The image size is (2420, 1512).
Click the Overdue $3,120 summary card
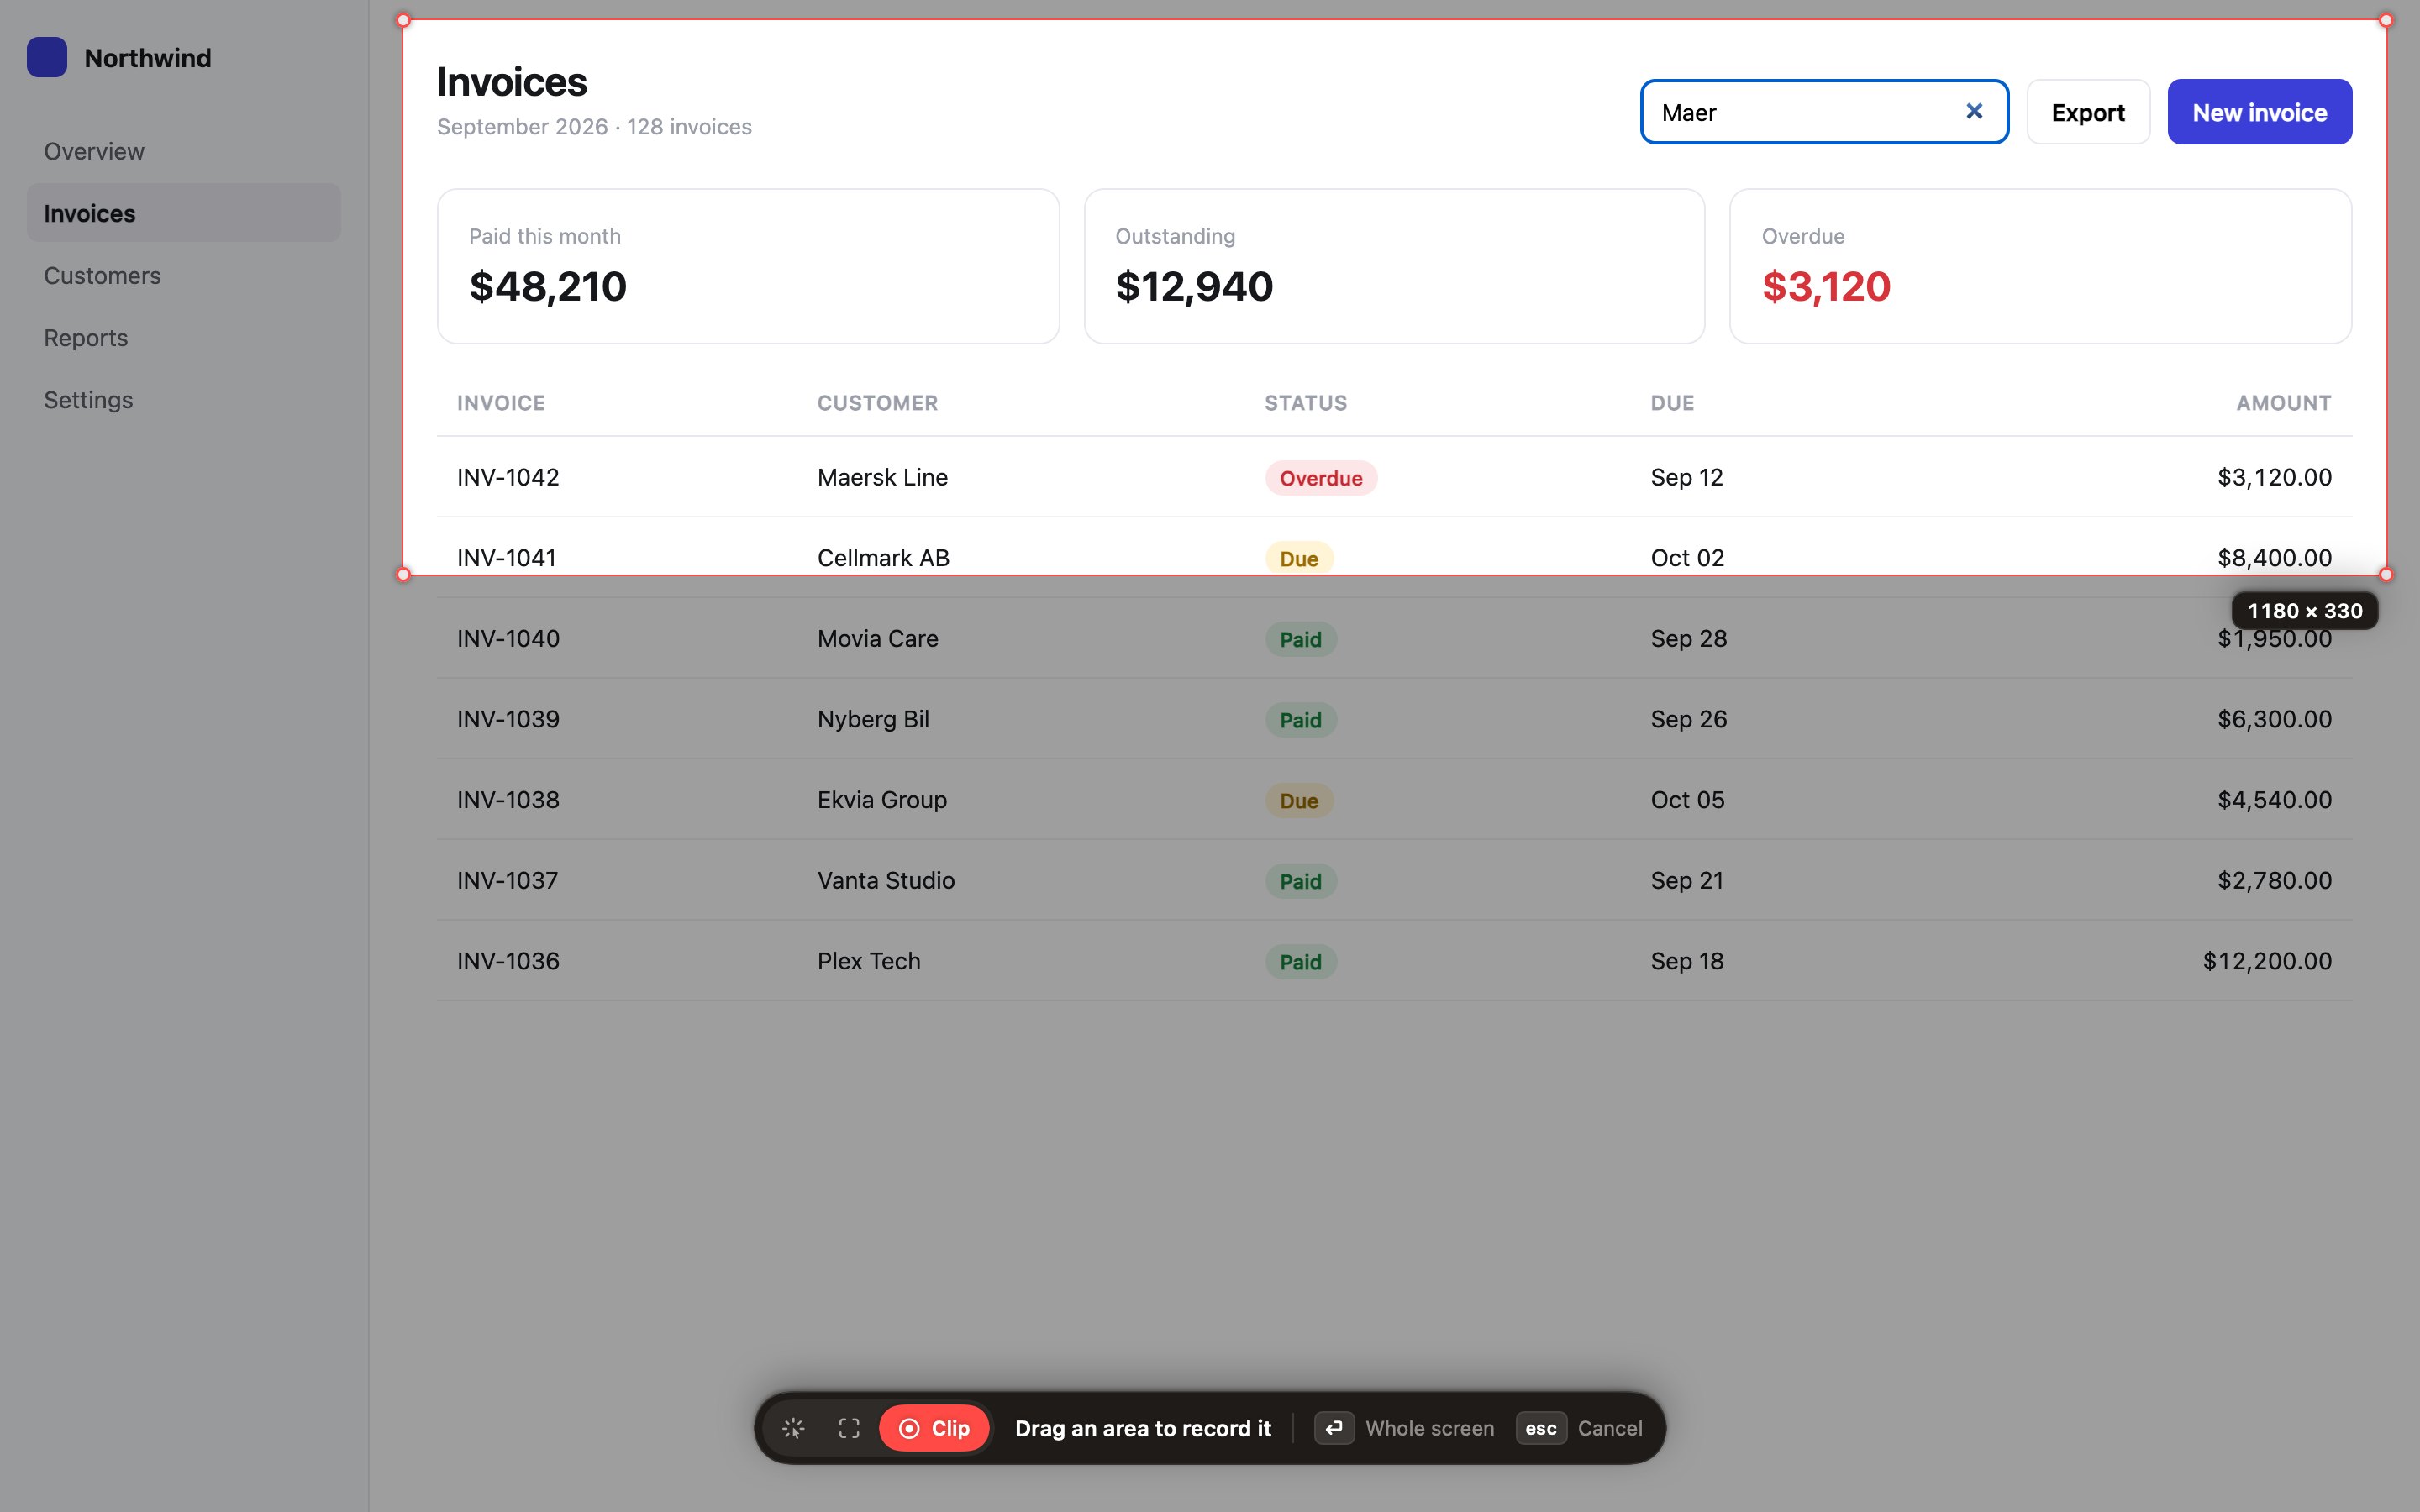(x=2040, y=266)
